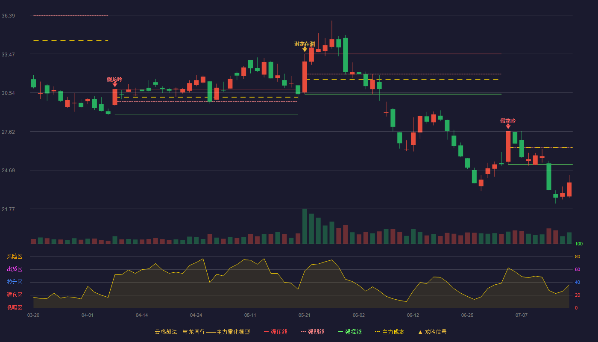
Task: Click the first 假龙吟 red arrow marker in April
Action: 115,85
